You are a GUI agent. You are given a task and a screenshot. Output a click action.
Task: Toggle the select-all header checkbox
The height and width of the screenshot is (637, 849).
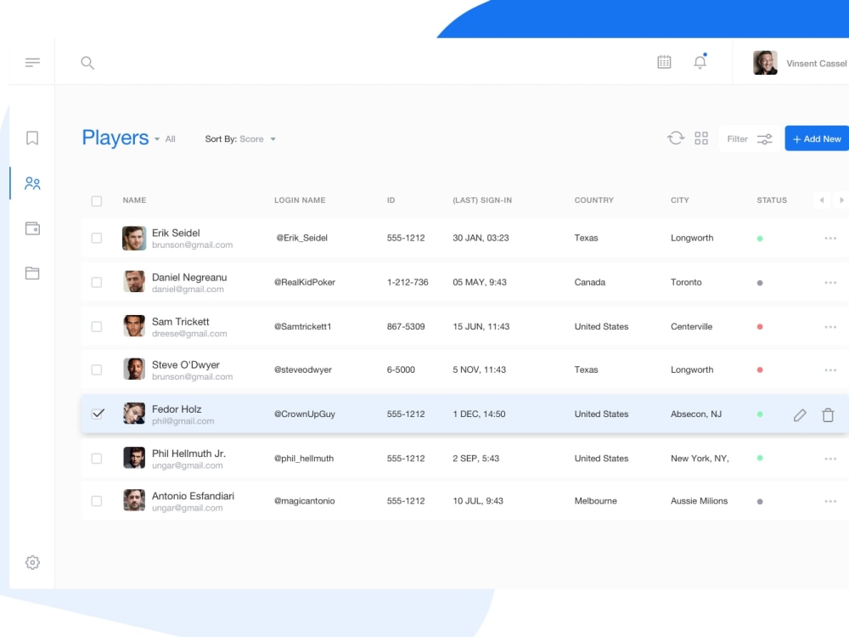97,201
